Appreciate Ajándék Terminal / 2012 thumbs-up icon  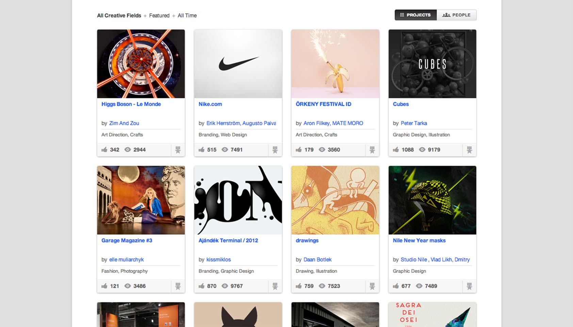(x=201, y=286)
